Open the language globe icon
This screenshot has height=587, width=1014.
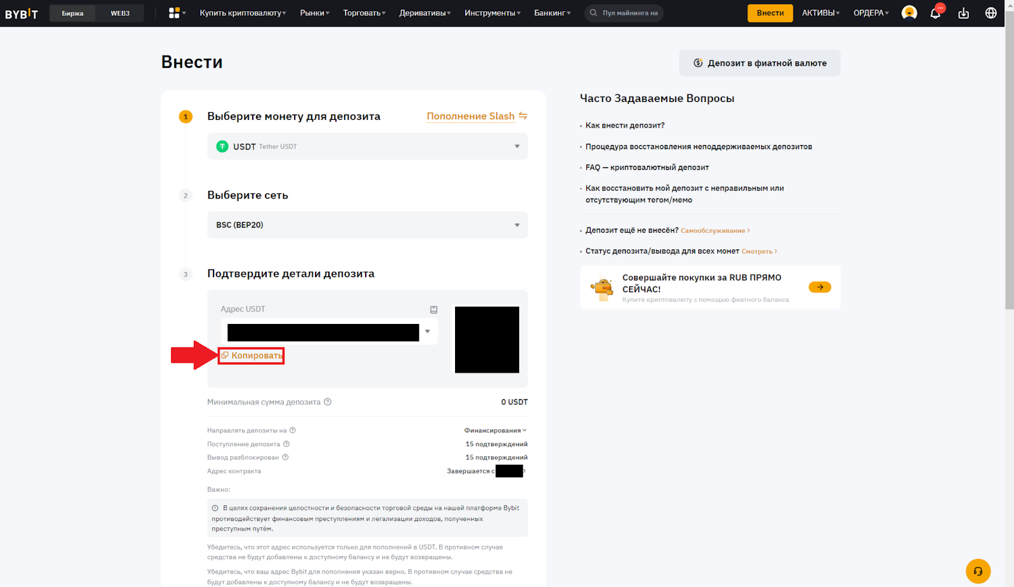tap(991, 13)
